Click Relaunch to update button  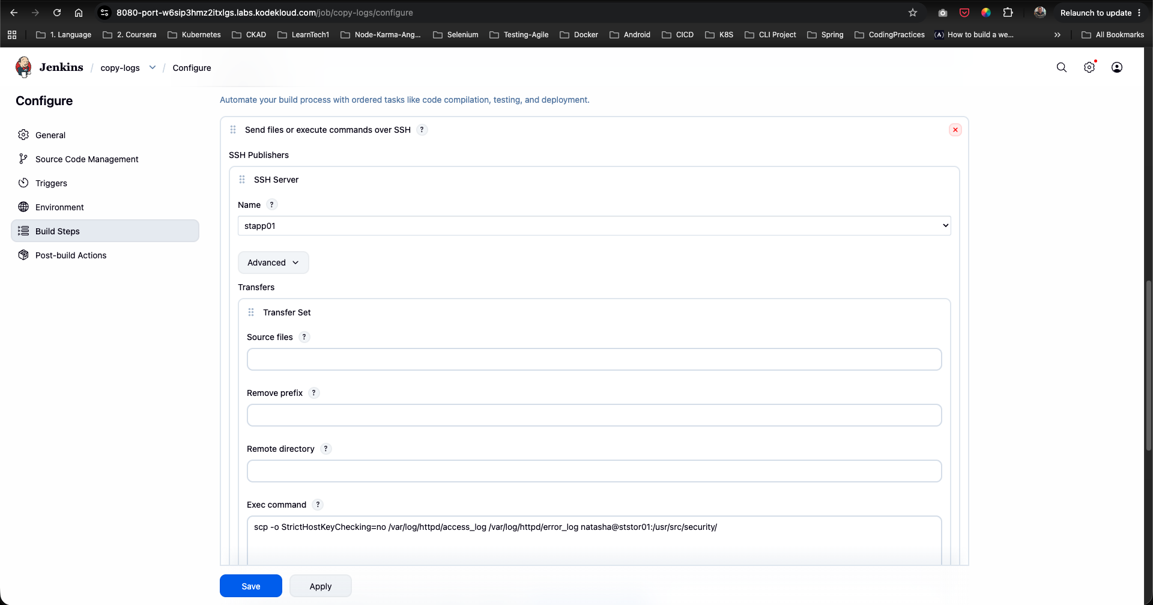coord(1096,13)
